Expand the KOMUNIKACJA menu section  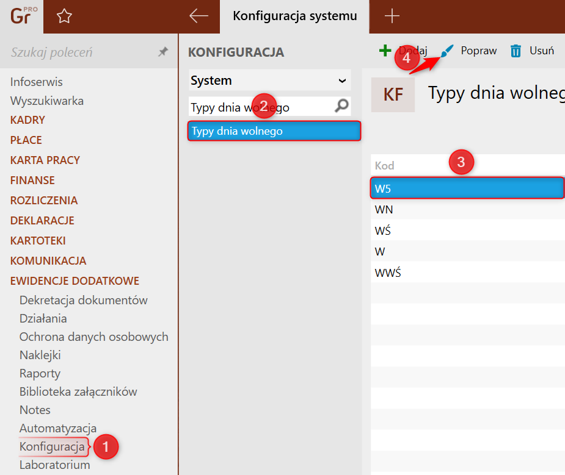[x=48, y=261]
